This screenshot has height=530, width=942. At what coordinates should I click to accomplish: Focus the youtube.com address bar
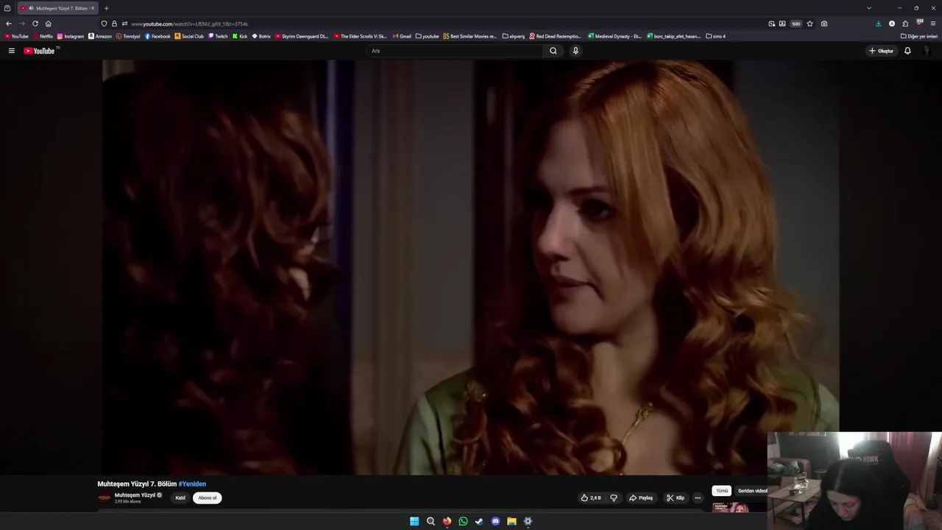coord(442,24)
